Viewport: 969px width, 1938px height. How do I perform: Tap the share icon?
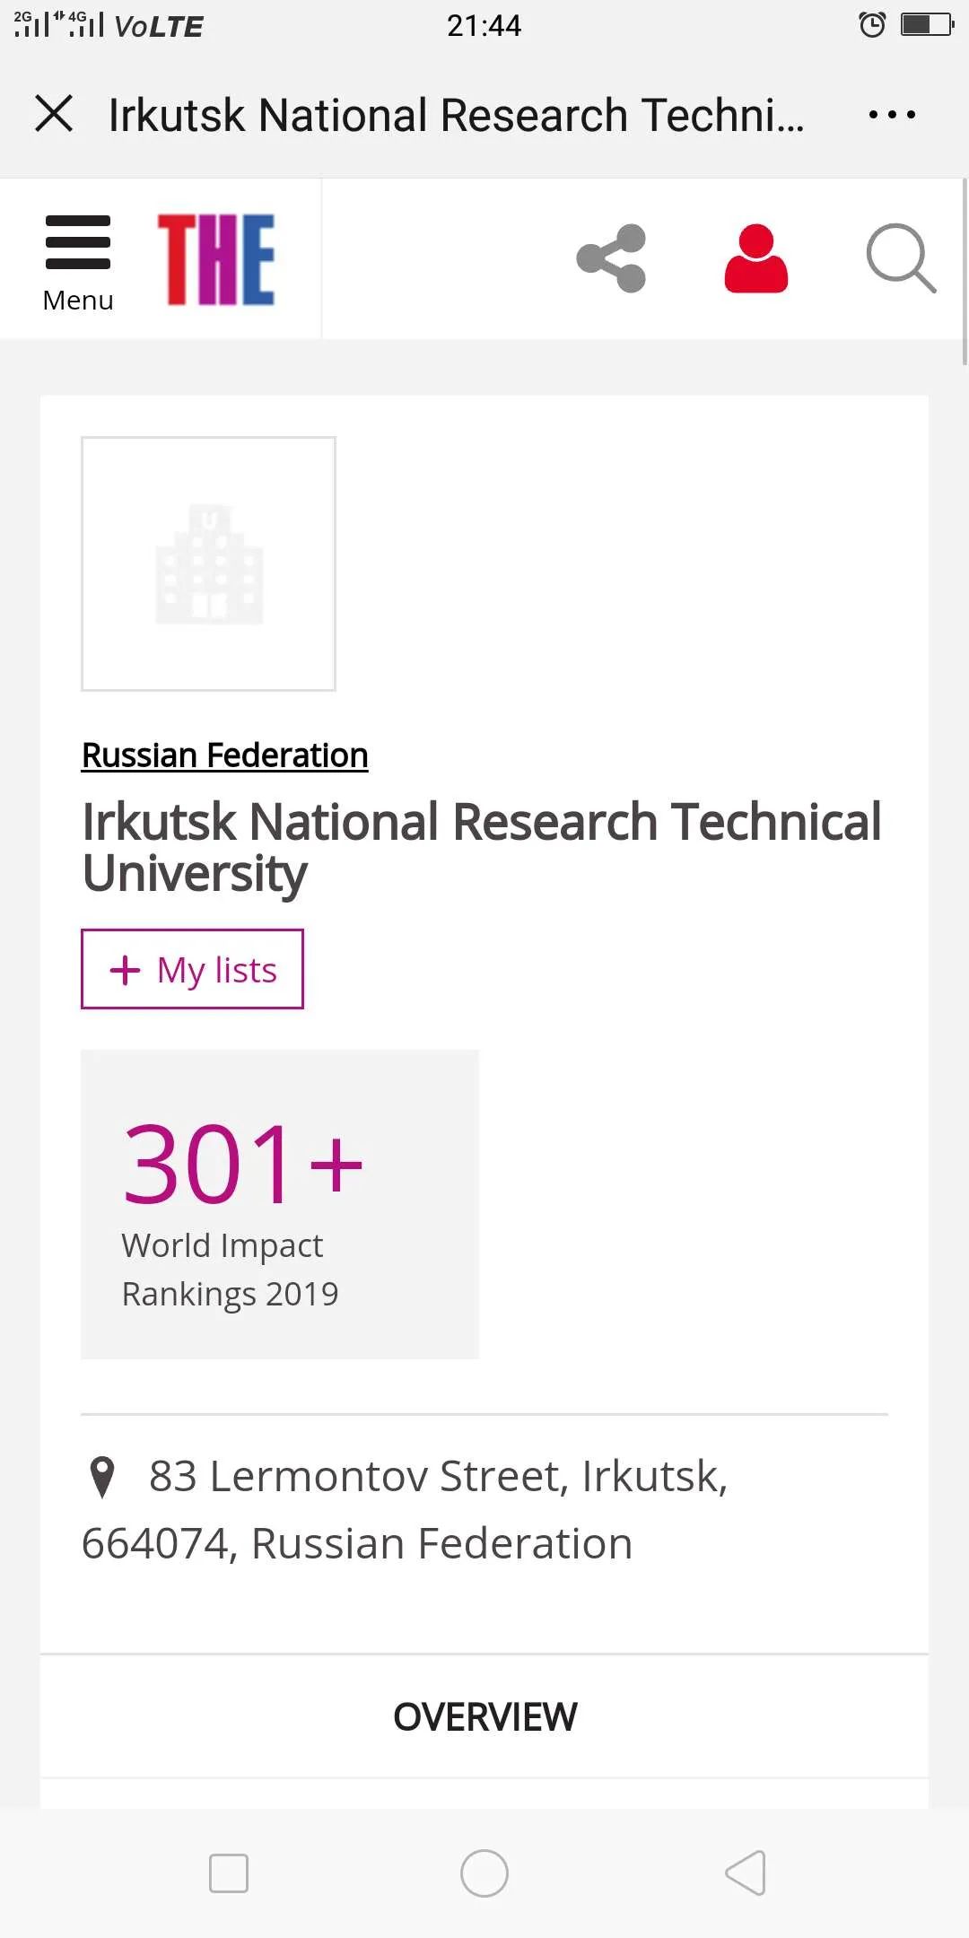click(x=611, y=258)
